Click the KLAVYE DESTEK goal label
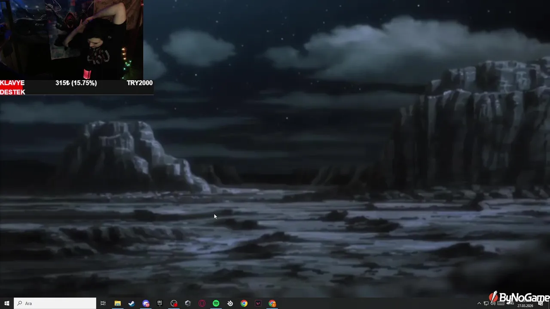The width and height of the screenshot is (550, 309). coord(12,88)
